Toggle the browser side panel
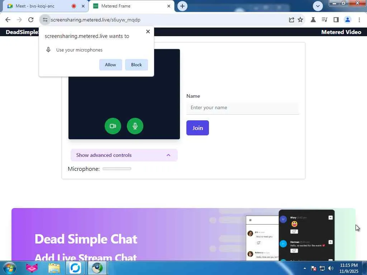The image size is (367, 275). tap(336, 20)
